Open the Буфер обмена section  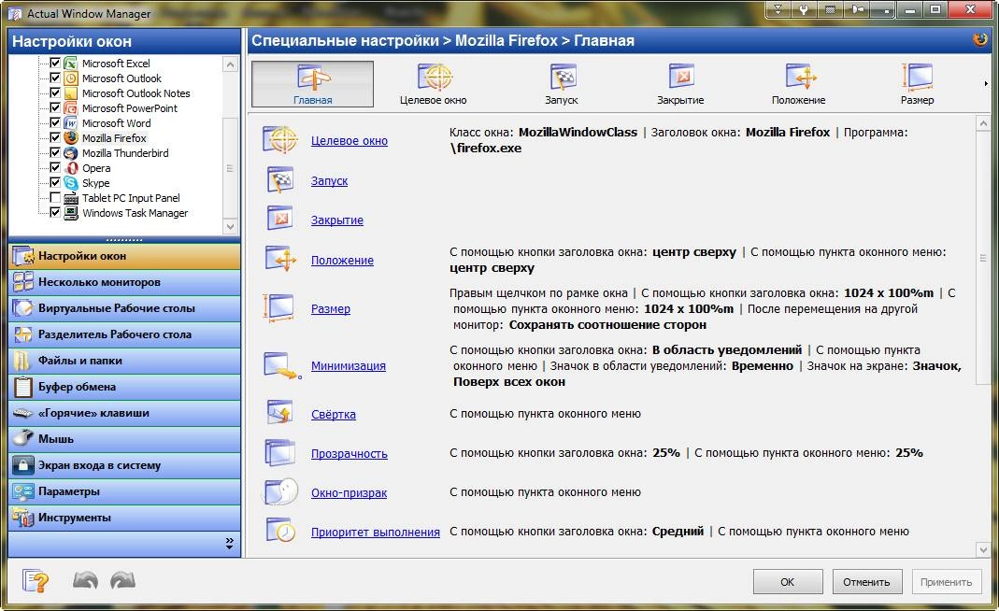(125, 387)
